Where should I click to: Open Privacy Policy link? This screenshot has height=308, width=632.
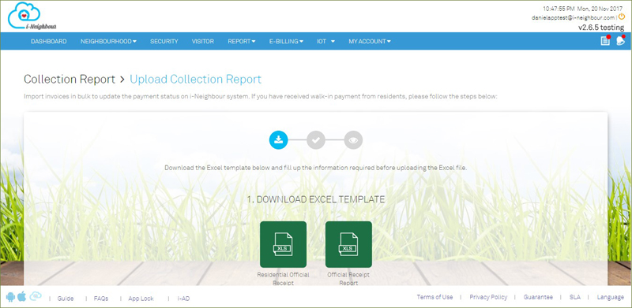[488, 297]
